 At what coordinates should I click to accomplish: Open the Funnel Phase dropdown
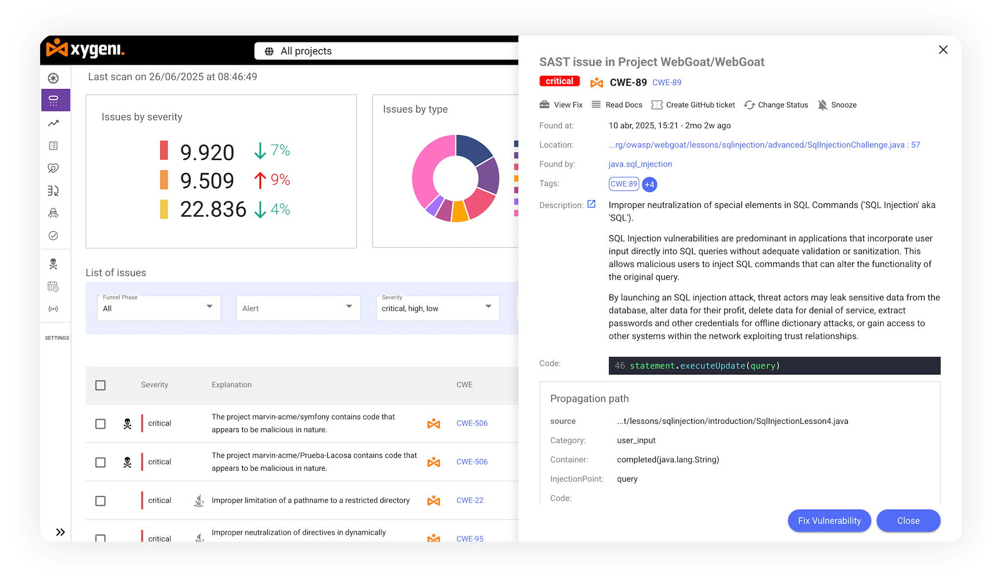click(x=159, y=308)
